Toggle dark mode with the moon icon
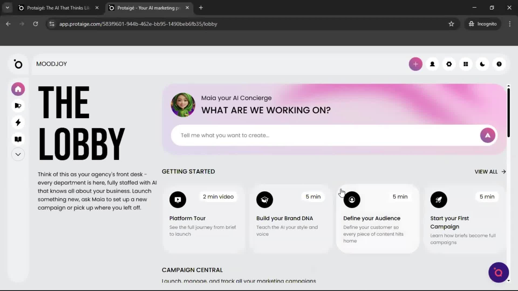The width and height of the screenshot is (518, 291). pos(482,64)
